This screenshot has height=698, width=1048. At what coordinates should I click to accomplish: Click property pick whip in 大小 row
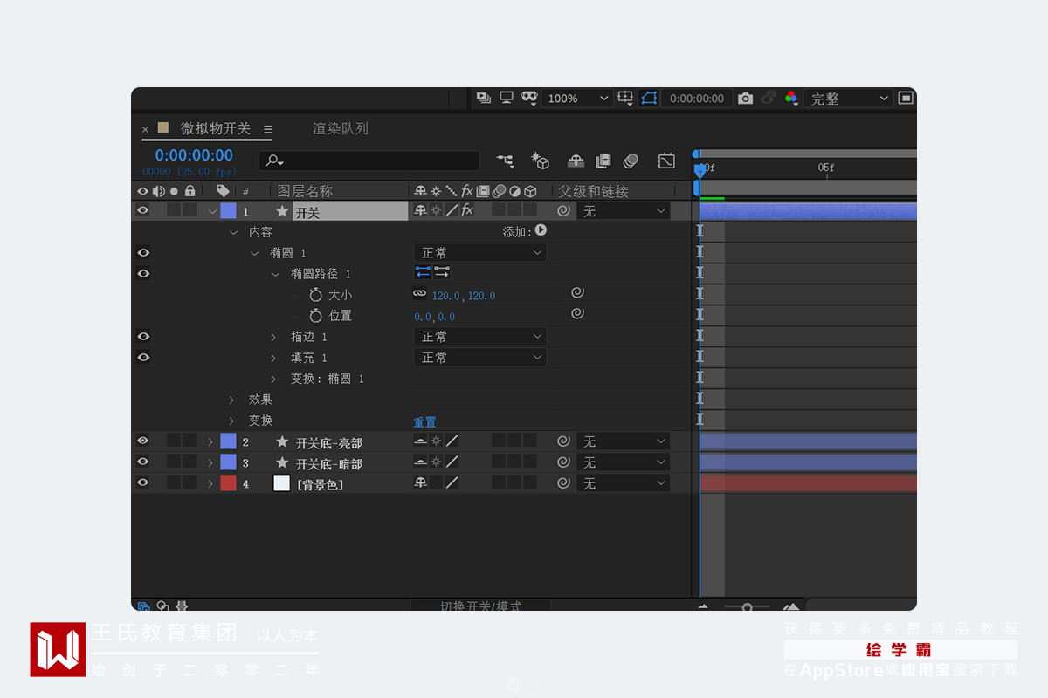coord(577,293)
